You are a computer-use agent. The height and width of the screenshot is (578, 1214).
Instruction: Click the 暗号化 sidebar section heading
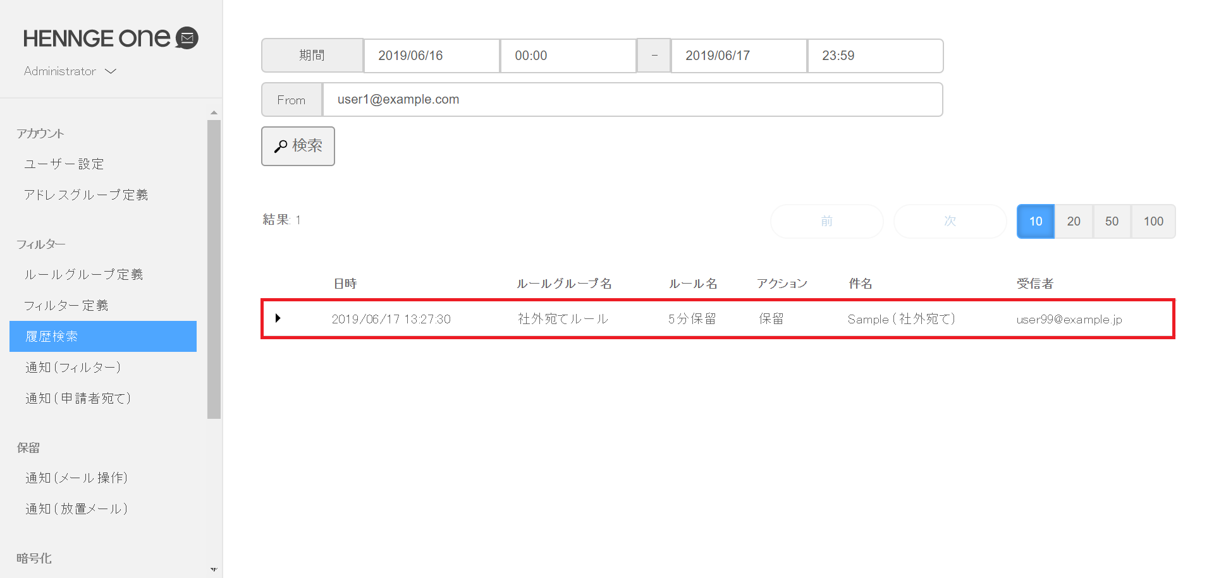tap(34, 558)
